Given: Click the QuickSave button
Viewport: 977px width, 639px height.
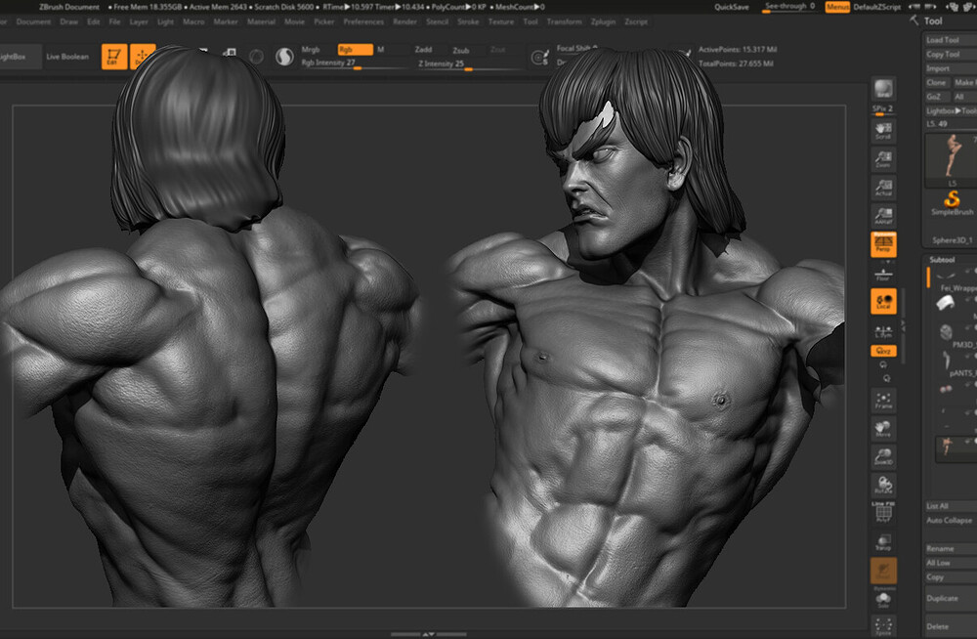Looking at the screenshot, I should pyautogui.click(x=732, y=7).
